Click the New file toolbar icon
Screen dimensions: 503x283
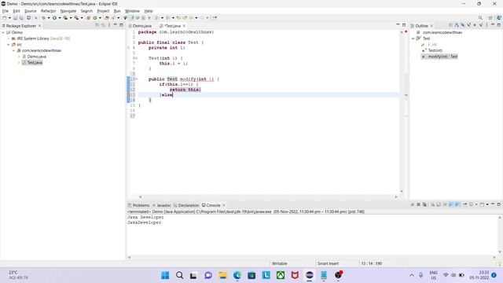(x=4, y=18)
